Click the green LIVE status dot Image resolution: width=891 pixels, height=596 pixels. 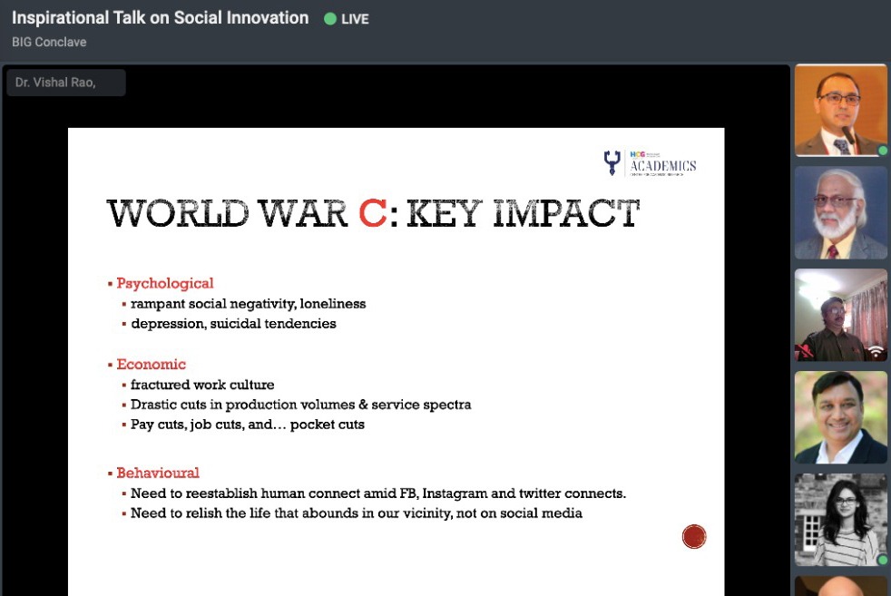click(x=330, y=19)
